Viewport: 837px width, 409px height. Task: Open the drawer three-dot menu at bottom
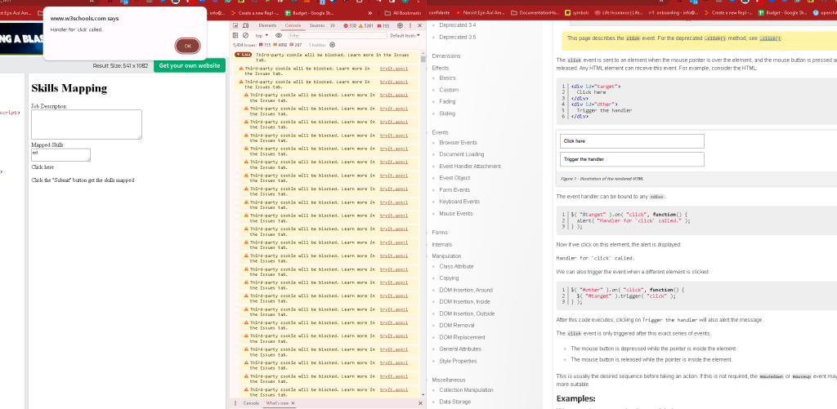click(235, 403)
